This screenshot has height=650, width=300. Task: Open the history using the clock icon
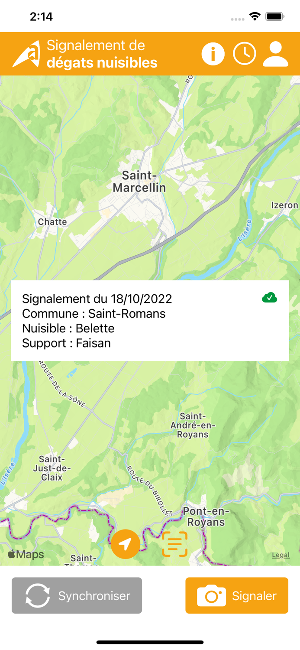244,54
